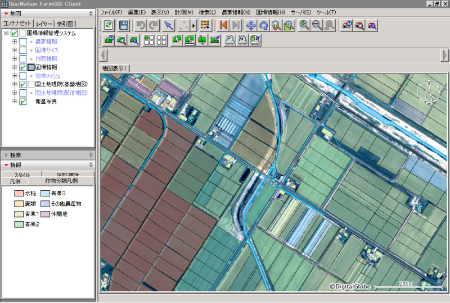Toggle the 農家情報 layer checkbox
This screenshot has width=450, height=303.
23,42
